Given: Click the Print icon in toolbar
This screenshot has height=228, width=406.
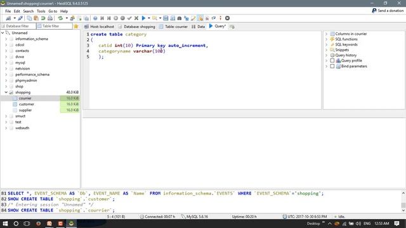Looking at the screenshot, I should [50, 18].
